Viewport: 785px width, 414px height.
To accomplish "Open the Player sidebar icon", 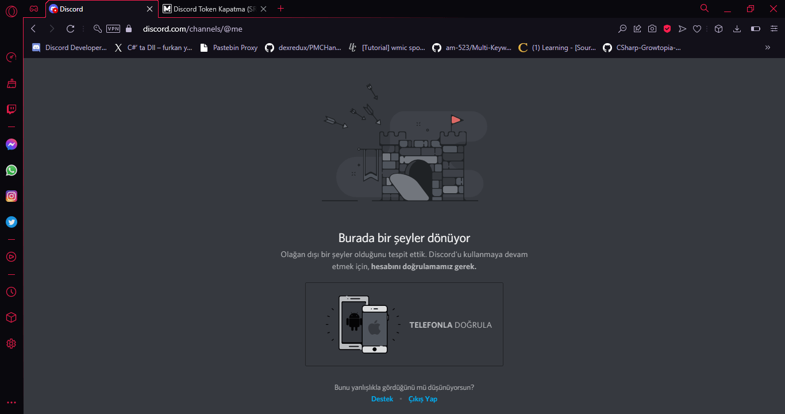I will click(x=11, y=256).
